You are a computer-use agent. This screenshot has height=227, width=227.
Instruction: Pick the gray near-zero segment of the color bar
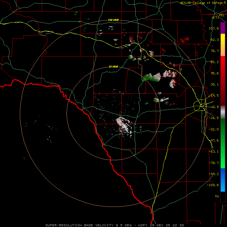tap(223, 112)
